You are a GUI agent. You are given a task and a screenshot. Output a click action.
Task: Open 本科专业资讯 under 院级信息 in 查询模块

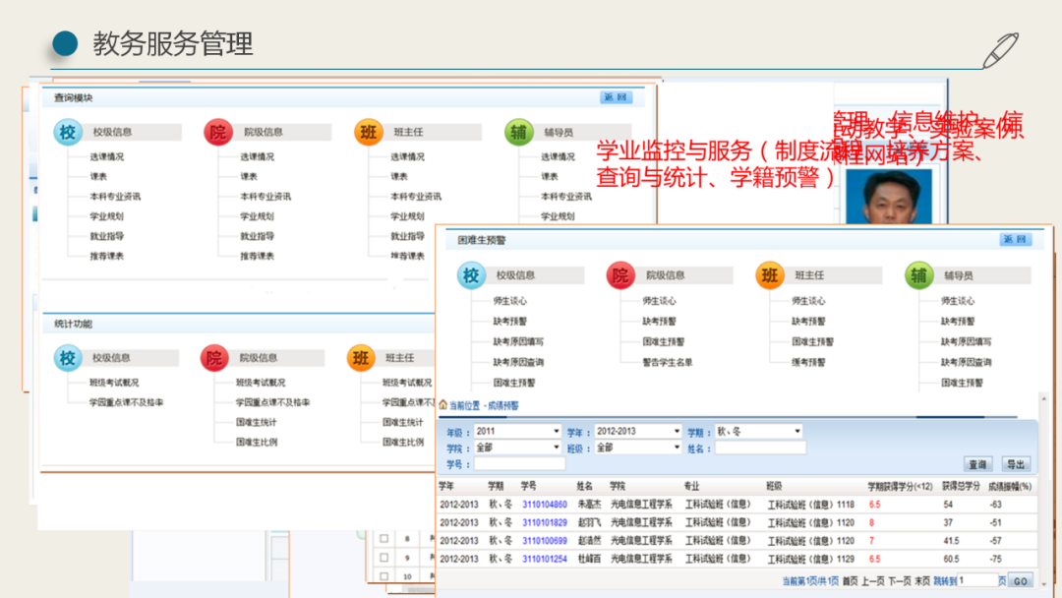(x=265, y=197)
